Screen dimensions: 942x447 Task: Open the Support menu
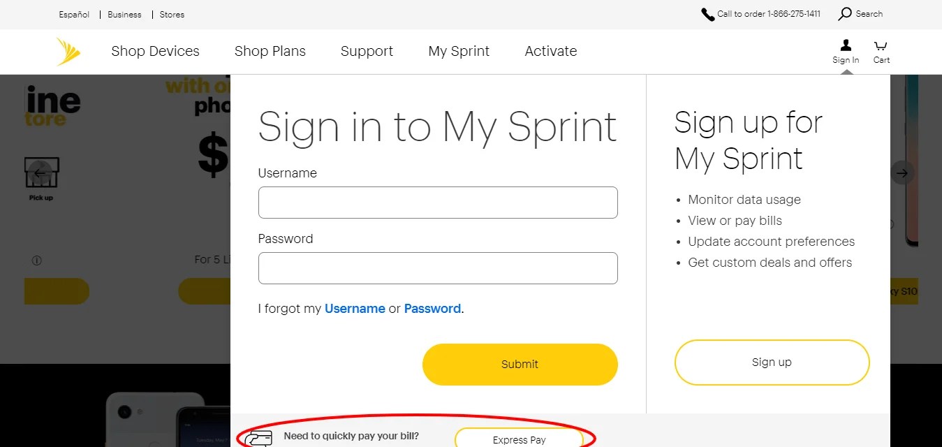coord(367,51)
